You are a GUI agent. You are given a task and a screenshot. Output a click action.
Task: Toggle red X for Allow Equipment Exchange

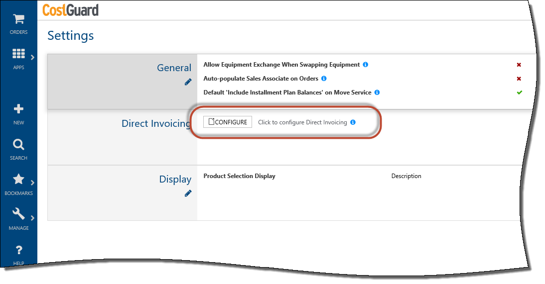[x=519, y=65]
